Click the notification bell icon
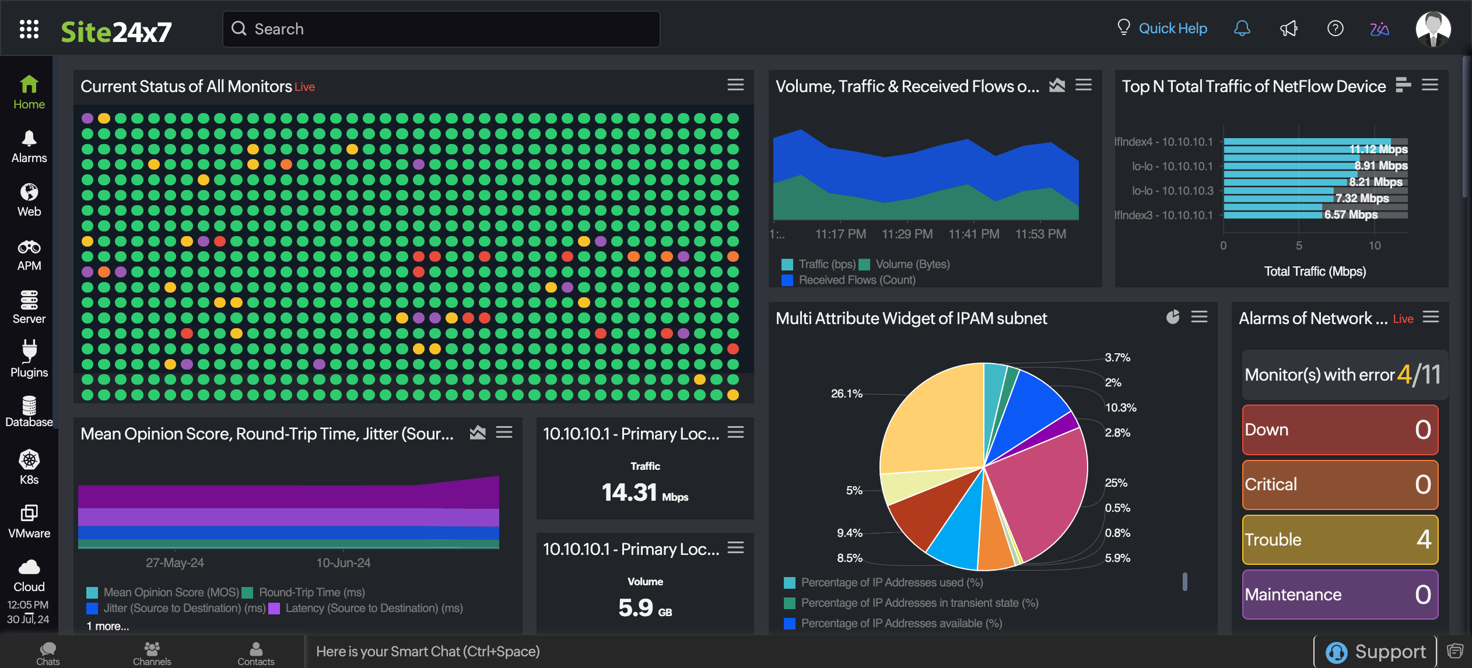The width and height of the screenshot is (1472, 668). (x=1242, y=29)
